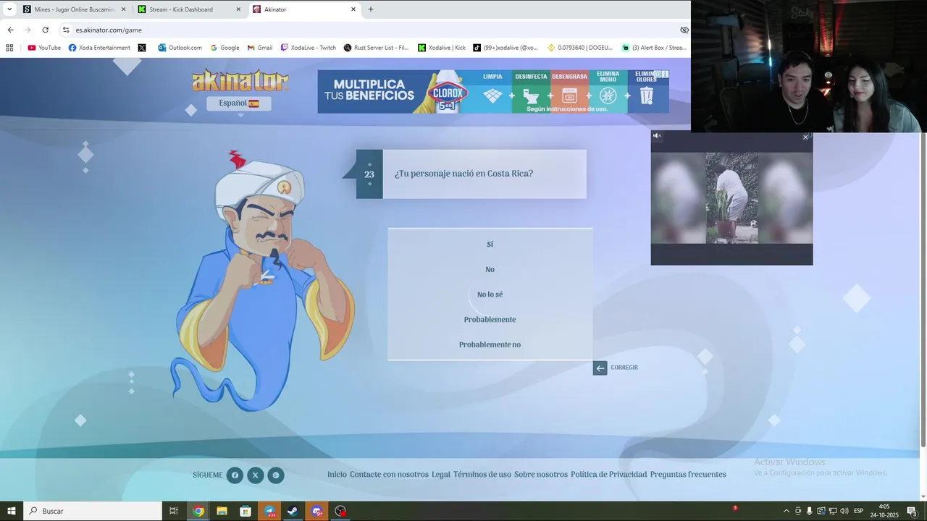Open Telegram from the taskbar
This screenshot has height=521, width=927.
(x=269, y=511)
